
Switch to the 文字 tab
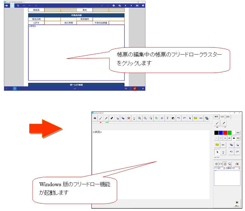222,117
